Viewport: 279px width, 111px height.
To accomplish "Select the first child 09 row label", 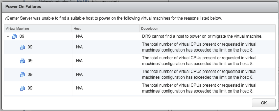I will (30, 47).
